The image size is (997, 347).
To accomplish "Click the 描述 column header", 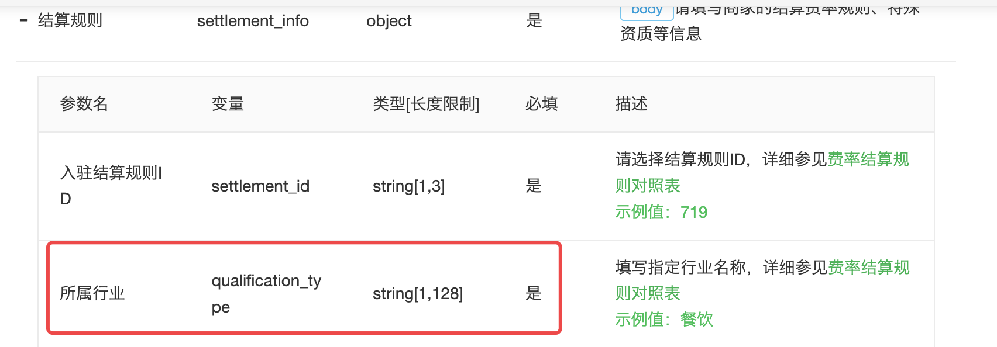I will [x=631, y=104].
